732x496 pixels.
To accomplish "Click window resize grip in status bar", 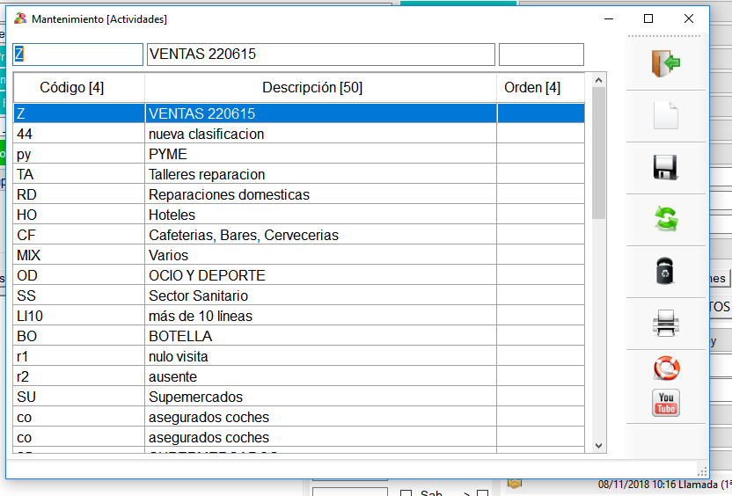I will pyautogui.click(x=703, y=470).
